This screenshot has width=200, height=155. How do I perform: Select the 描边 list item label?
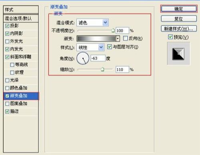(14, 111)
